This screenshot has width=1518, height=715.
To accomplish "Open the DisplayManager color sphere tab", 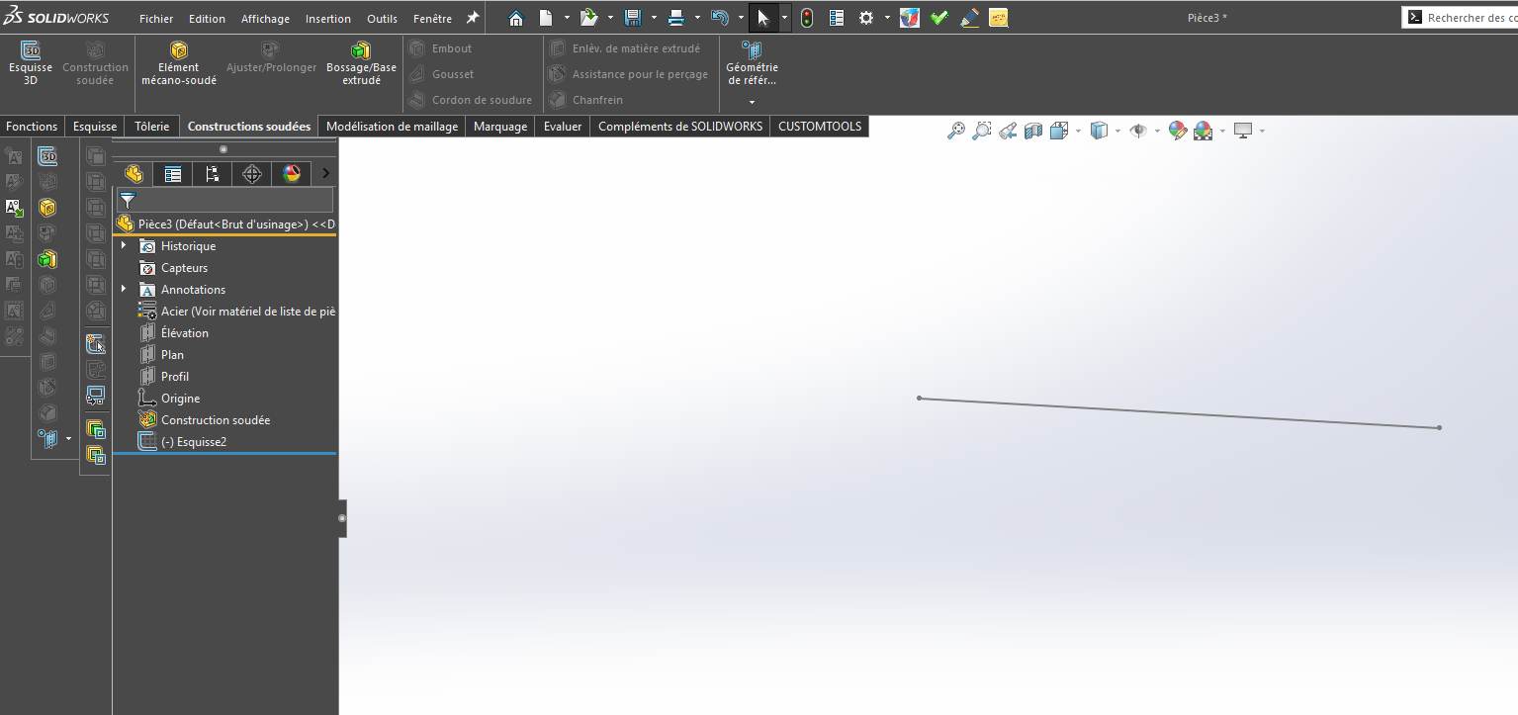I will tap(291, 174).
